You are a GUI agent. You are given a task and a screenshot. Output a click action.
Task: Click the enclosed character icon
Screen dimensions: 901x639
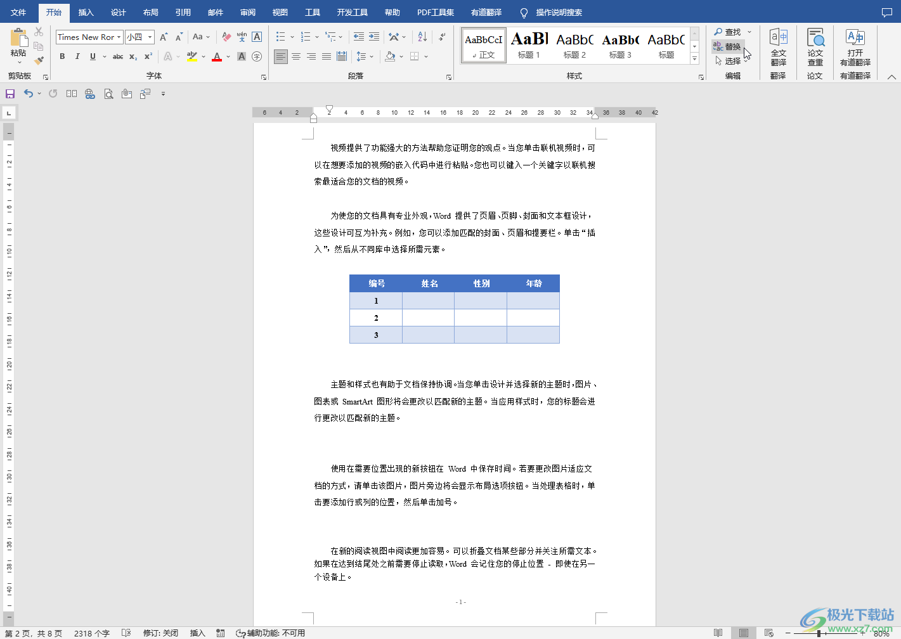257,56
